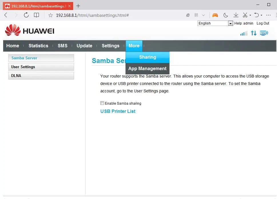Click the undo restore tab icon
The image size is (277, 199).
[256, 15]
